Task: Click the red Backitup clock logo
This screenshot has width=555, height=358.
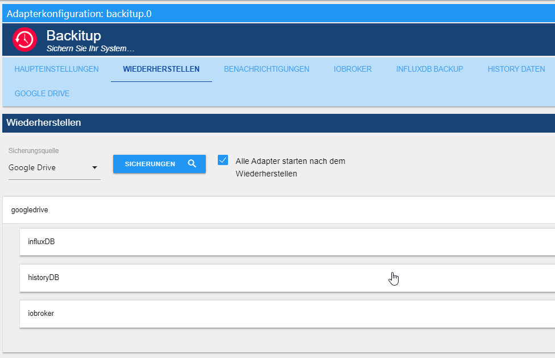Action: click(x=25, y=40)
